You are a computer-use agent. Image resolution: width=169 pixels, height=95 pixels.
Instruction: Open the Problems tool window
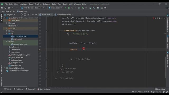pos(18,89)
